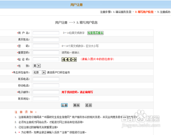
Task: Click the 验证码 input field
Action: pyautogui.click(x=46, y=59)
